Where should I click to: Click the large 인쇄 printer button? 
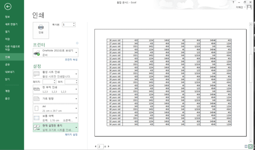click(41, 31)
